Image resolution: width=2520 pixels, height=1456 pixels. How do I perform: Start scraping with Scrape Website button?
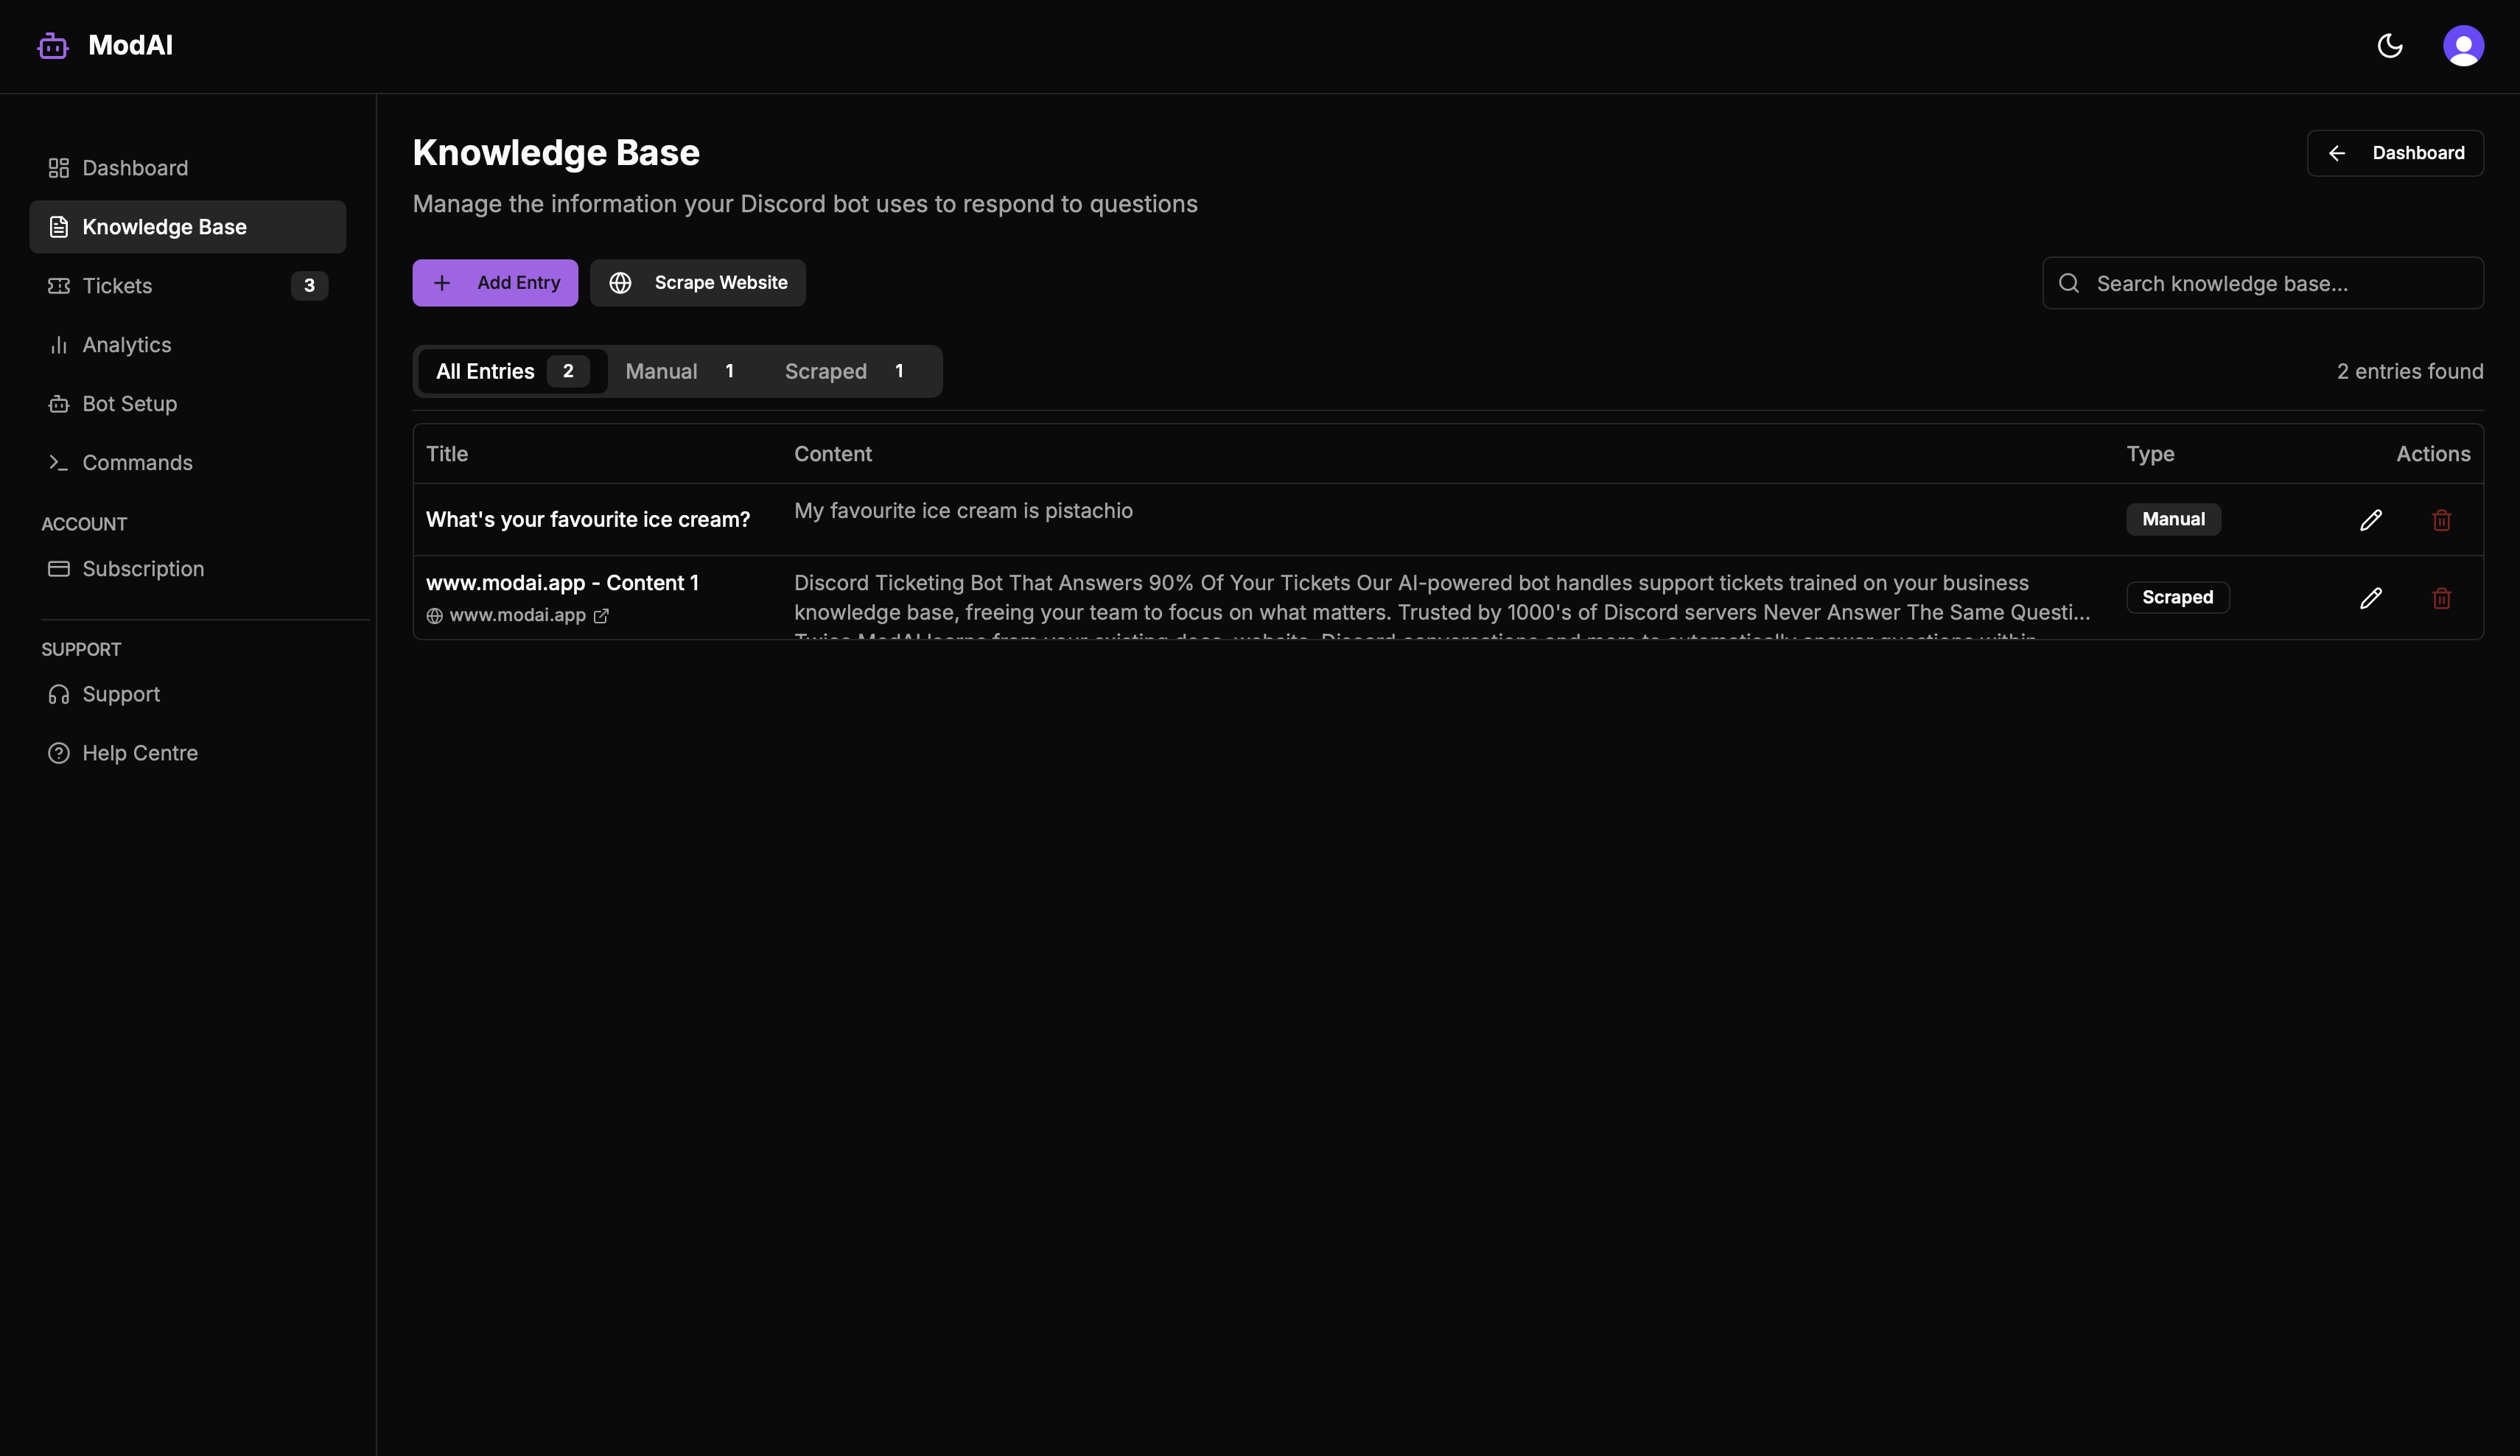click(x=697, y=282)
